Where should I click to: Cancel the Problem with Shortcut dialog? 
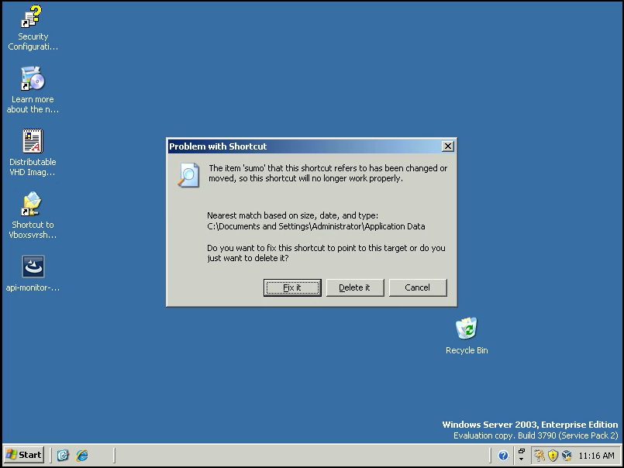[417, 287]
